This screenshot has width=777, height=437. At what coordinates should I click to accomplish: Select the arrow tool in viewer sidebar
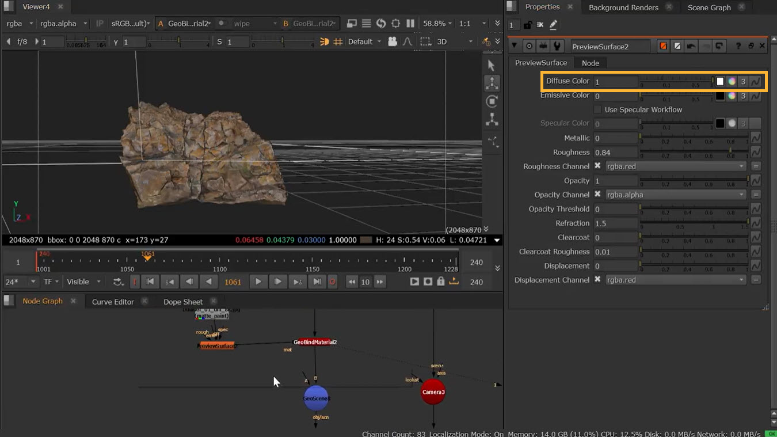[x=492, y=66]
